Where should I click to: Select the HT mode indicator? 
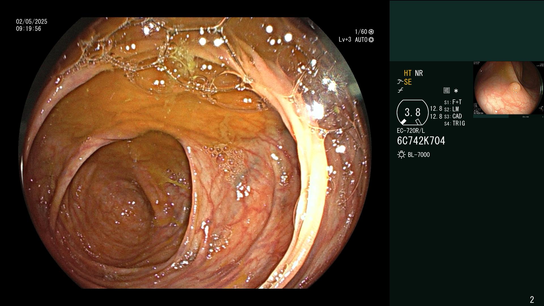(408, 73)
